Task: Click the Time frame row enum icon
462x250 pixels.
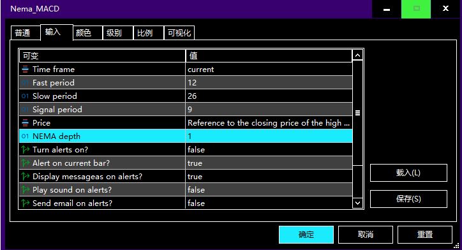Action: 25,70
